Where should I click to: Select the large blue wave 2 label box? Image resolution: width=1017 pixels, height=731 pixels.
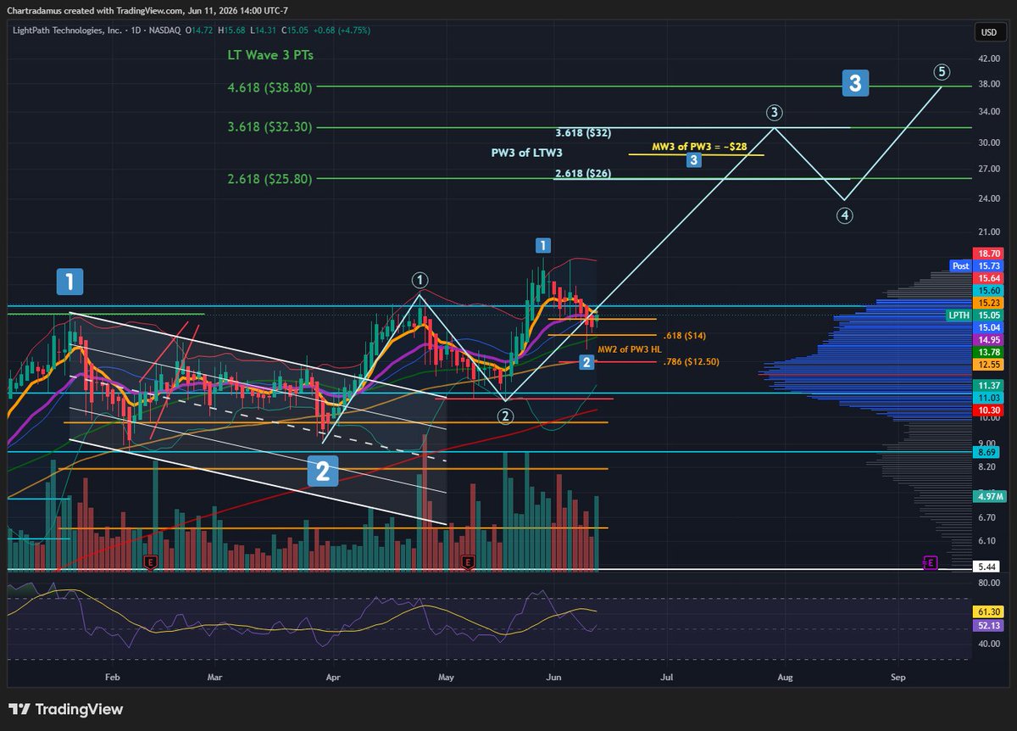click(x=322, y=471)
